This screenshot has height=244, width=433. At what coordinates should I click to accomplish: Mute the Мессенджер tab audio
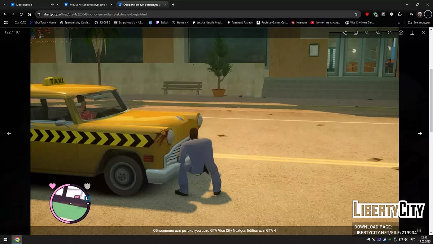52,5
